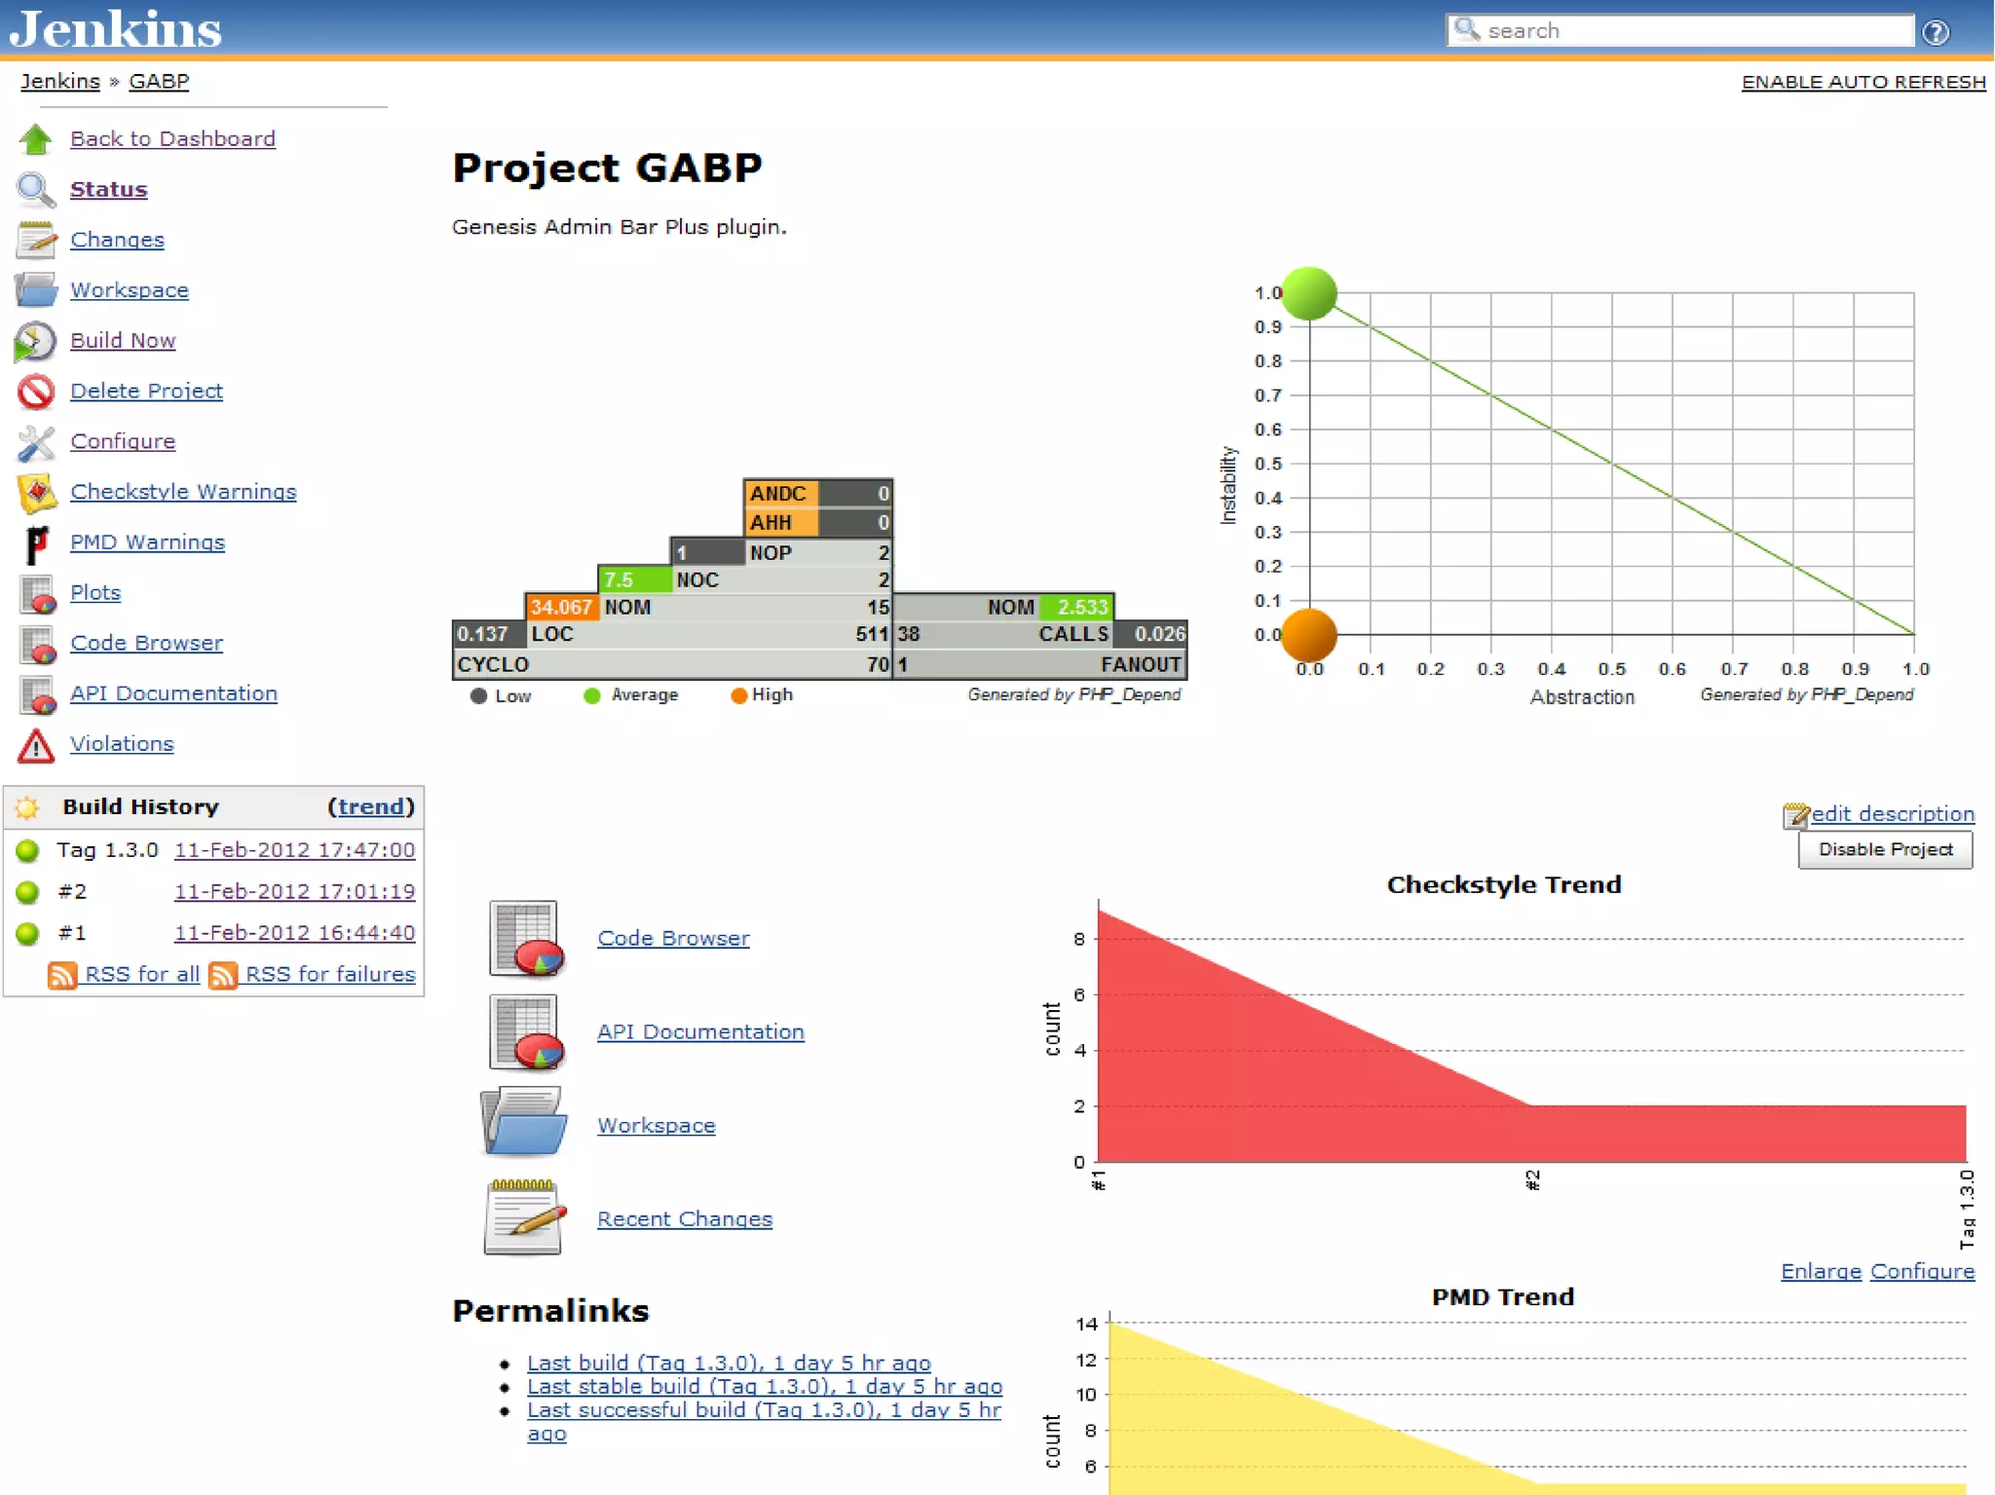Viewport: 1995px width, 1495px height.
Task: Click the edit description link
Action: tap(1892, 814)
